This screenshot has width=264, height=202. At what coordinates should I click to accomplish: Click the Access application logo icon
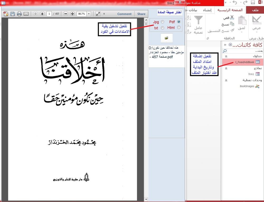(260, 2)
